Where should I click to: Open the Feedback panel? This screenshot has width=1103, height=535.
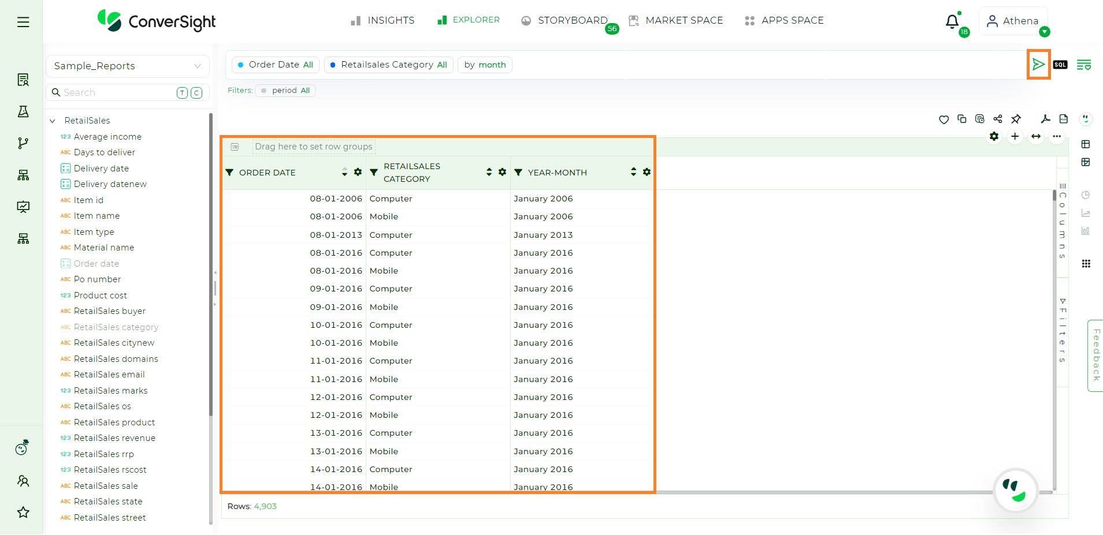[x=1095, y=356]
